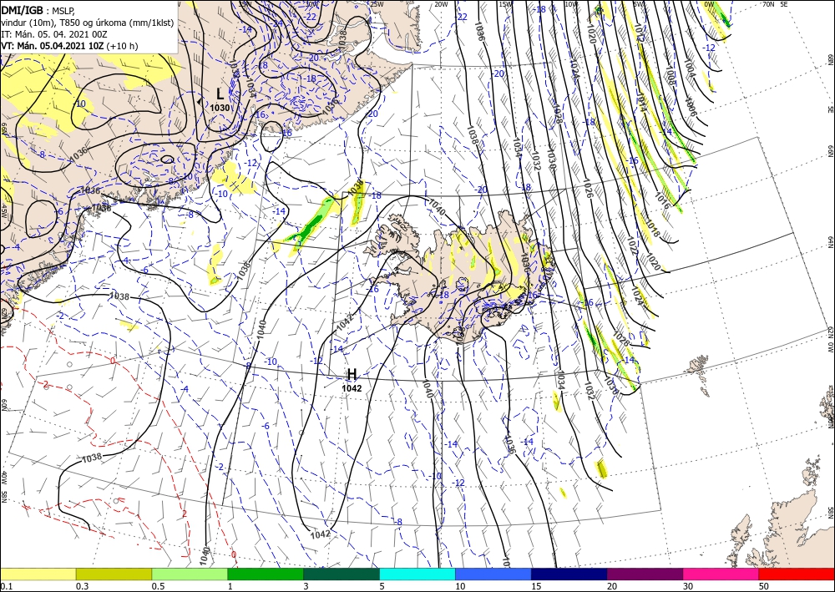
Task: Click the 1006 isobar label
Action: pyautogui.click(x=691, y=107)
